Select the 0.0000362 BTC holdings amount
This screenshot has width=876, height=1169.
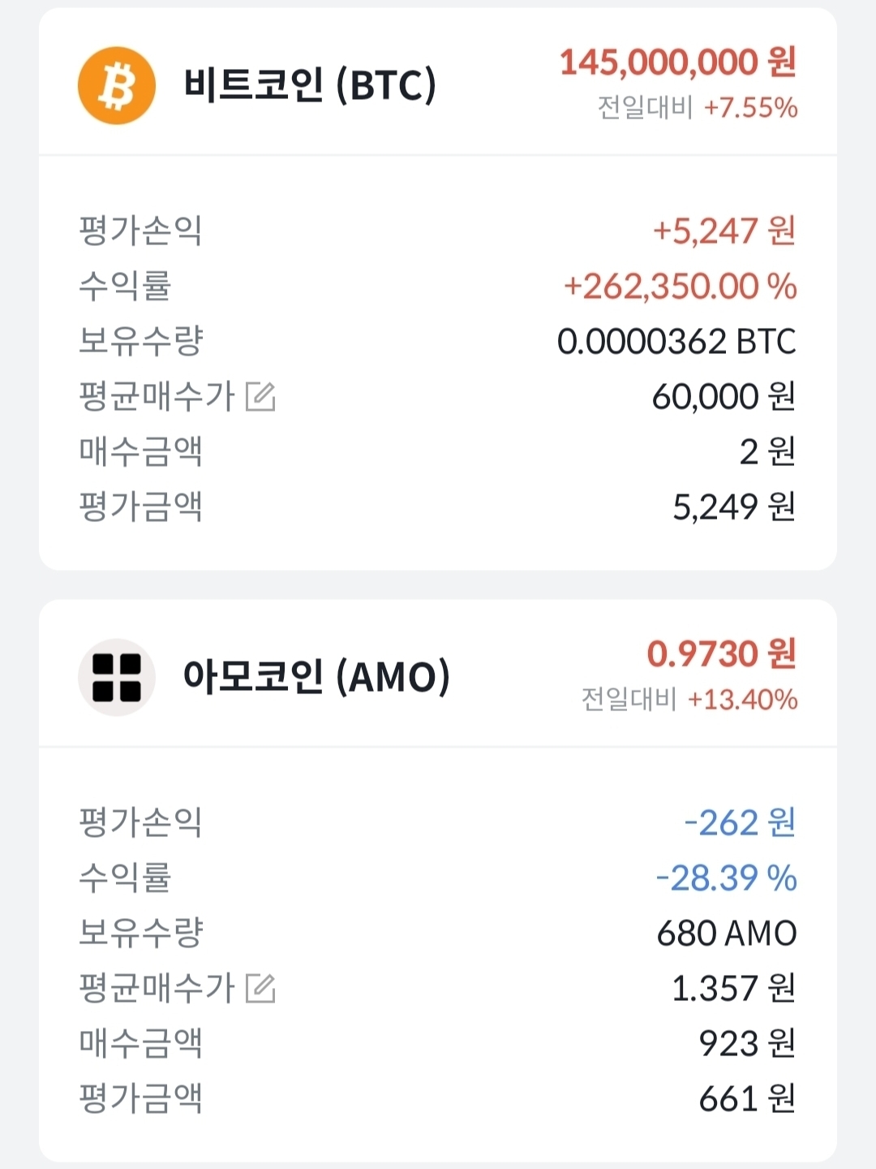(x=676, y=342)
